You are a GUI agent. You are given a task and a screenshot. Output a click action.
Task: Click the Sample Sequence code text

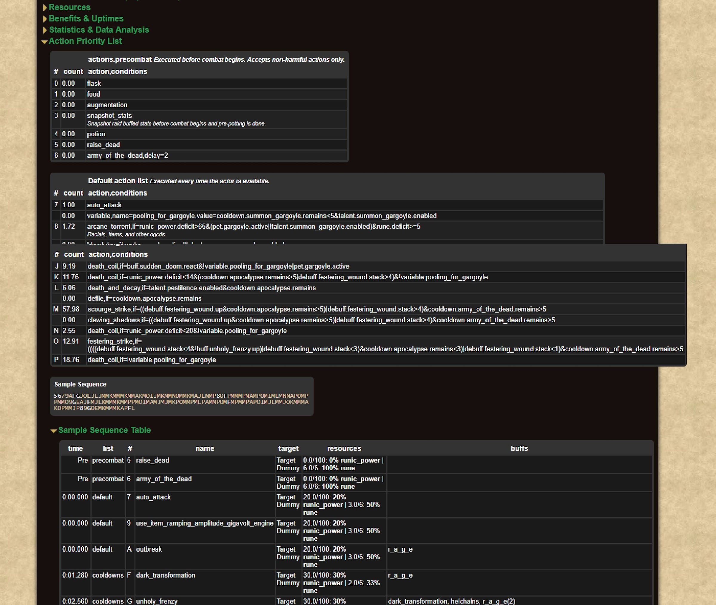tap(181, 402)
